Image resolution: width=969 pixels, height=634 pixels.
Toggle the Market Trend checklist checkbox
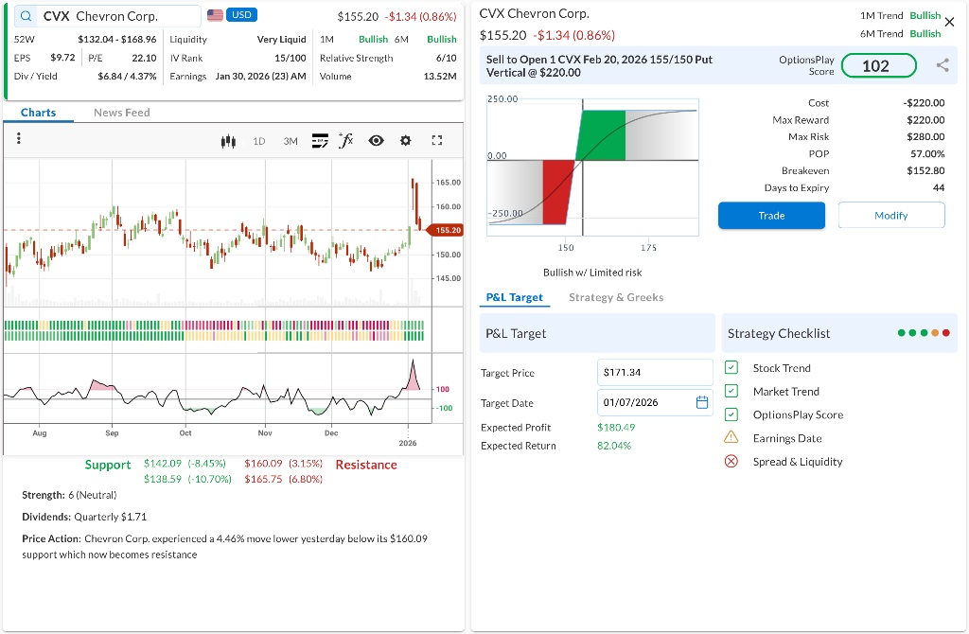[x=731, y=391]
